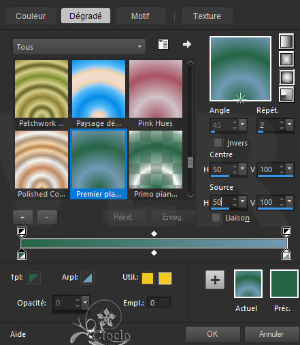The image size is (300, 345).
Task: Select the Pink Hues gradient thumbnail
Action: coord(156,93)
